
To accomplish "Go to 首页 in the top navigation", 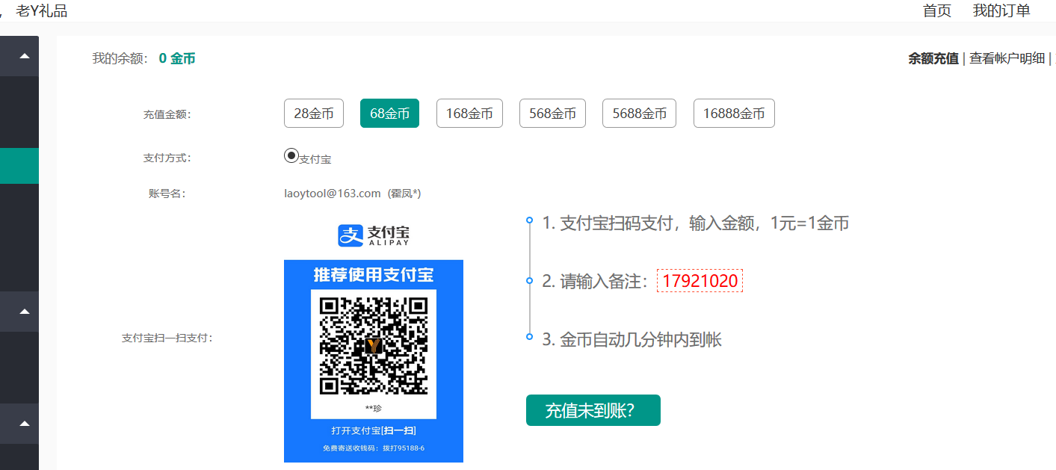I will (937, 10).
